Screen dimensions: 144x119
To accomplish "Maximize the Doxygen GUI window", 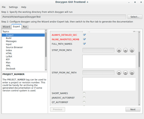I will click(135, 2).
